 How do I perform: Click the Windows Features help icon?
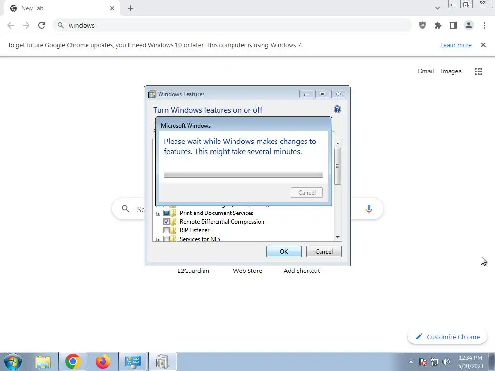(x=337, y=110)
